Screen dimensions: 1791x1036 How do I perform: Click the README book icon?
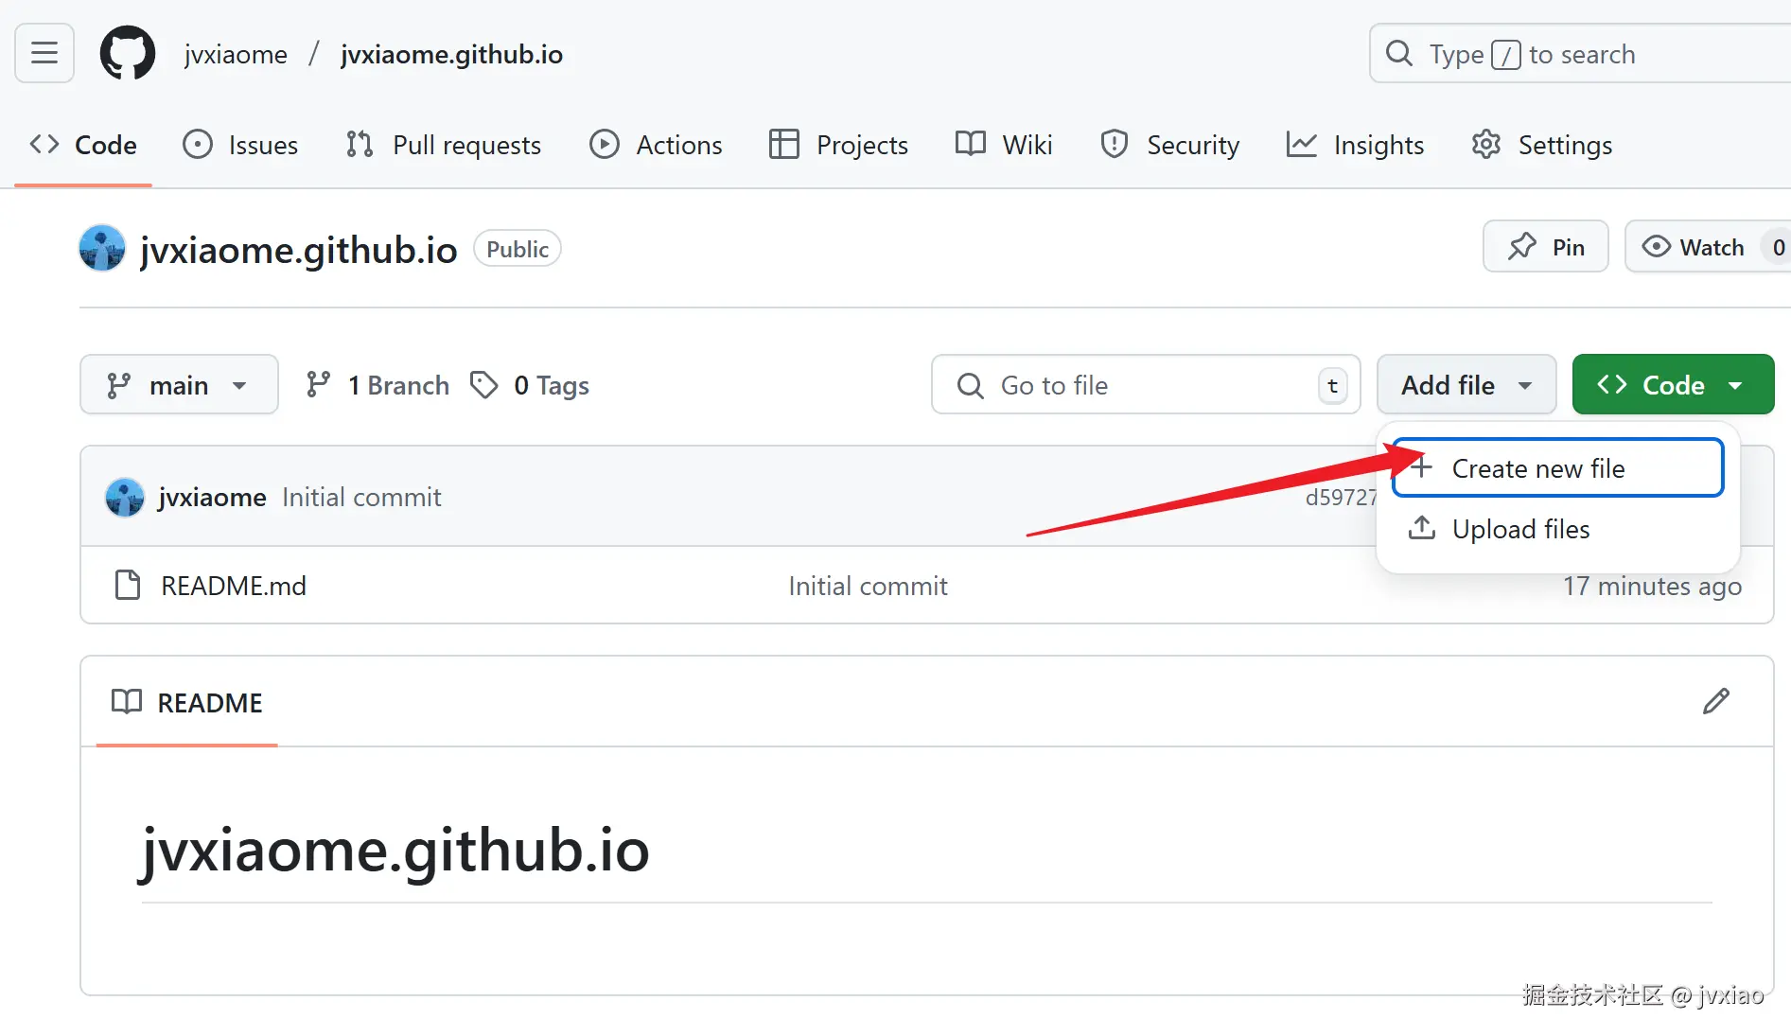pyautogui.click(x=127, y=702)
